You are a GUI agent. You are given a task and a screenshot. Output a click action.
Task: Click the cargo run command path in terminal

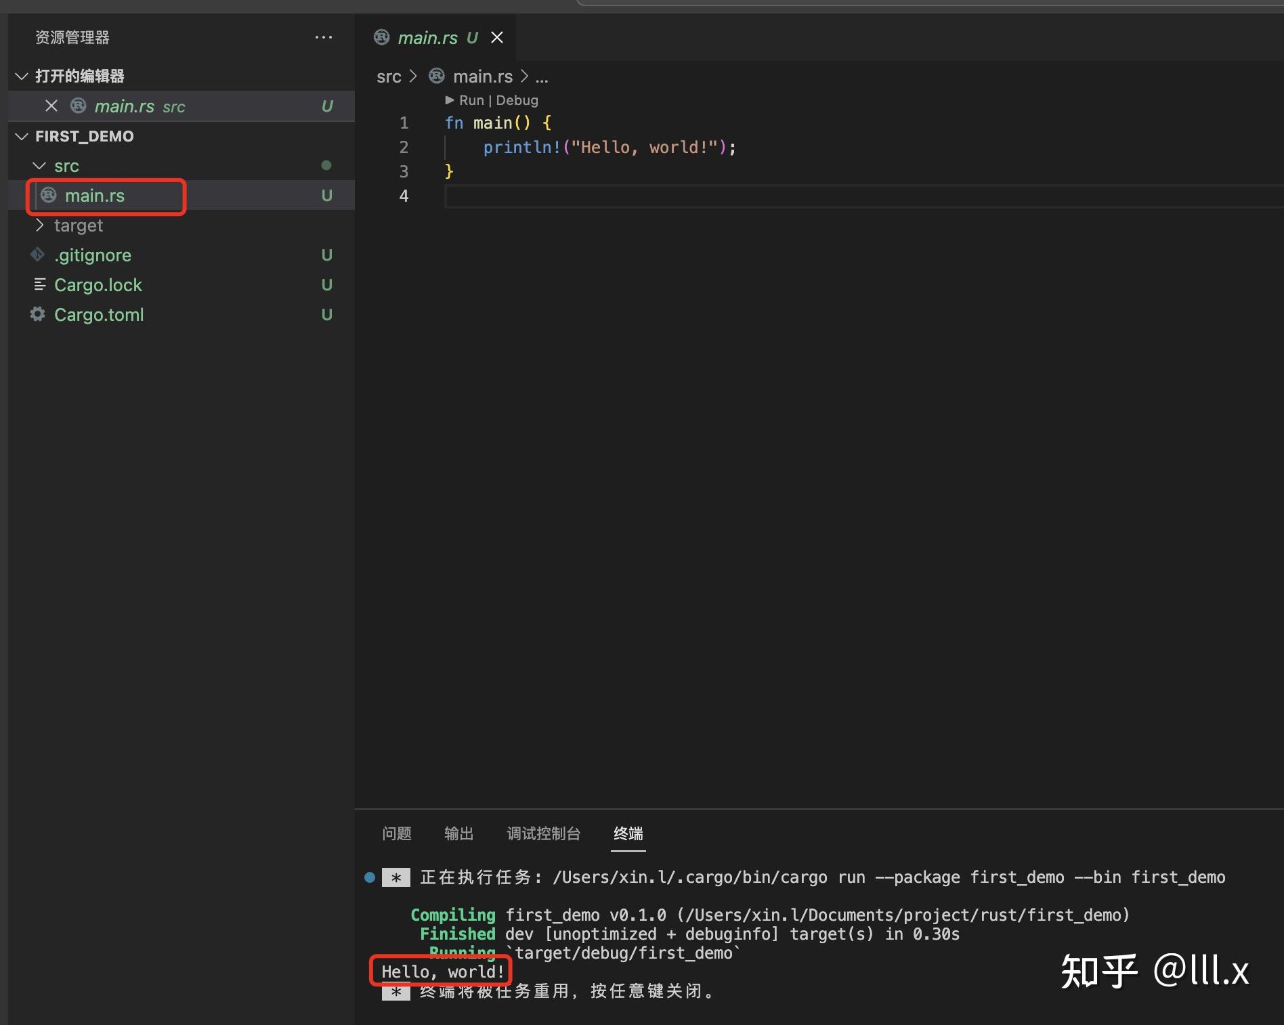690,877
